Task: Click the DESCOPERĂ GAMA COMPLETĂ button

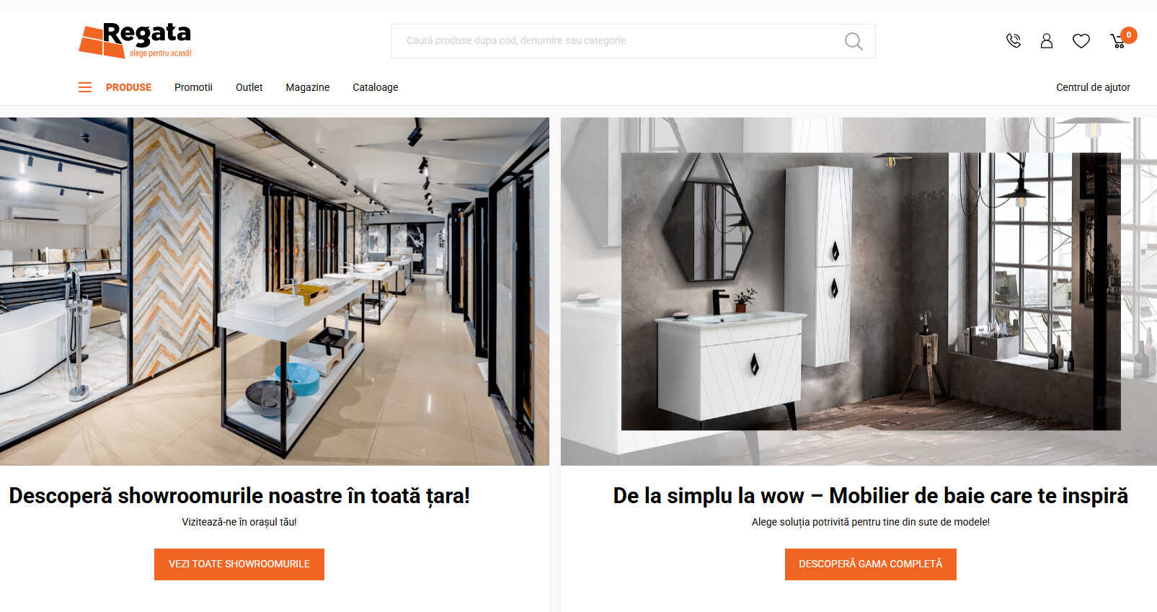Action: coord(871,564)
